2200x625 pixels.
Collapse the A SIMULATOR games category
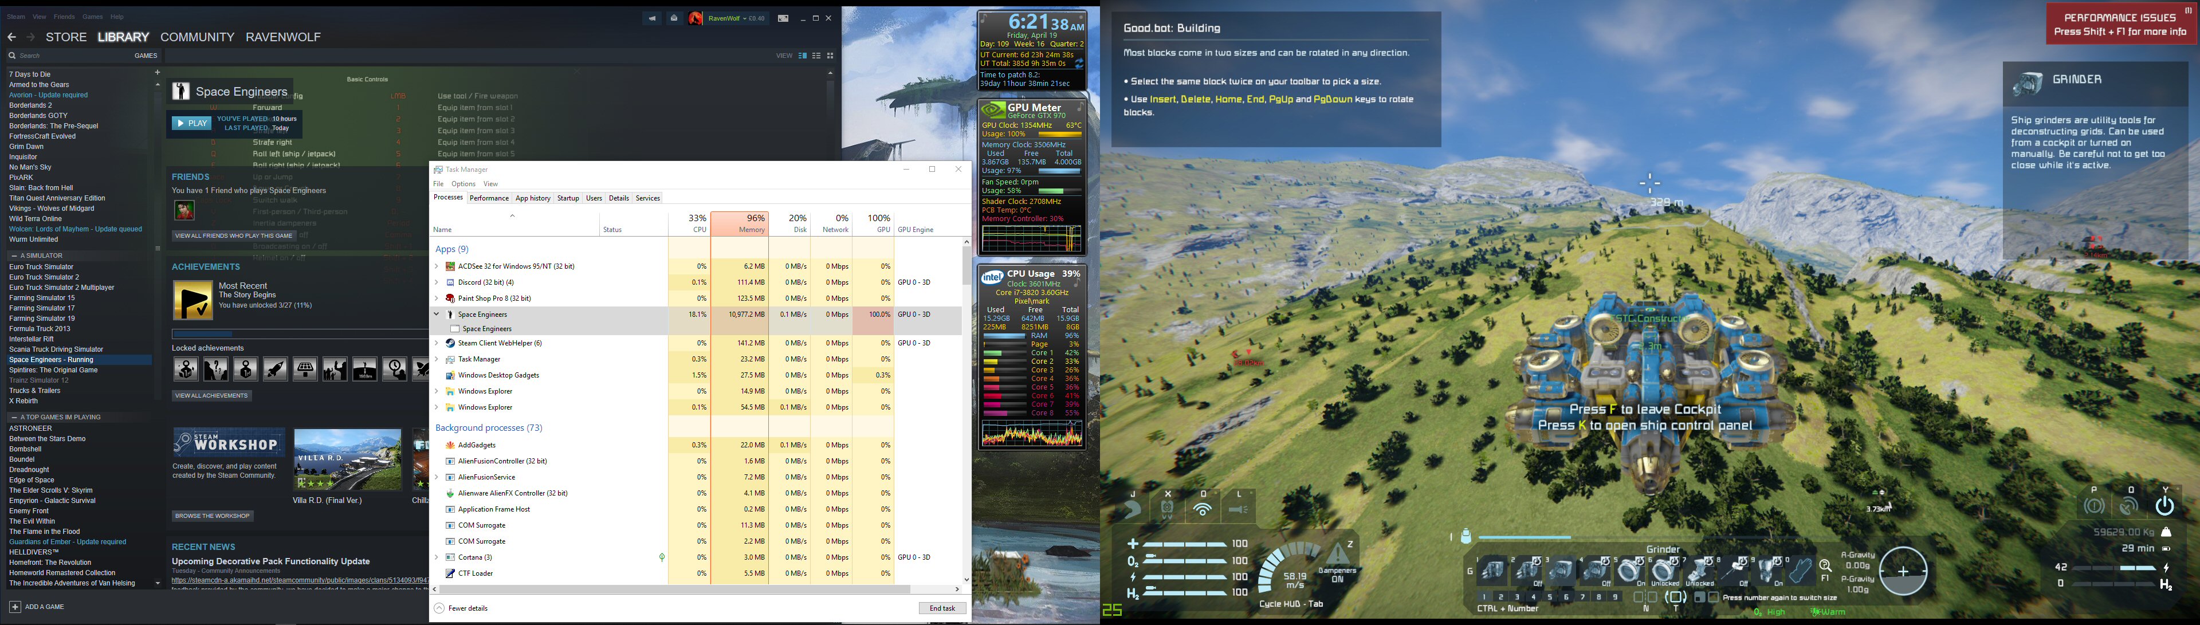pyautogui.click(x=14, y=256)
